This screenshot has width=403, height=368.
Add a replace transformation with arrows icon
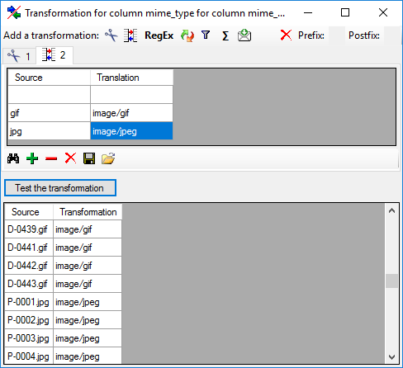(187, 35)
